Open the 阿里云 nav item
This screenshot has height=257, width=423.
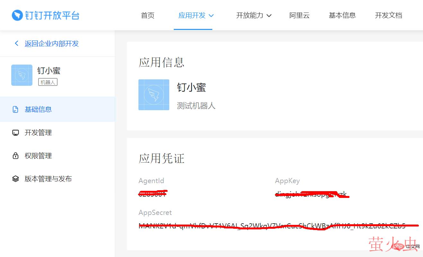[299, 15]
